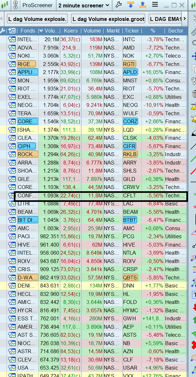Click the -10,91% cell in the NEOG row
This screenshot has height=377, width=196.
click(153, 105)
